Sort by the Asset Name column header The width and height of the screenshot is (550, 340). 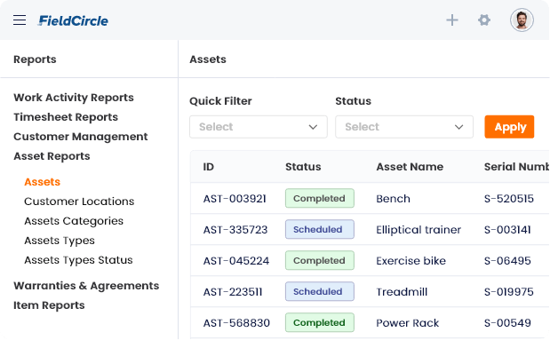[x=410, y=167]
